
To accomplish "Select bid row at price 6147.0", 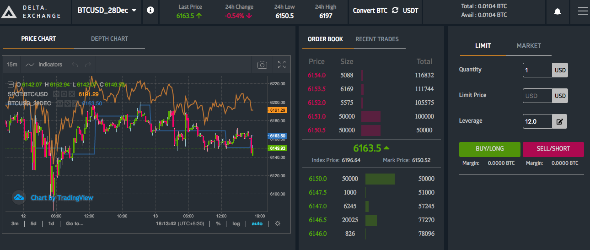I will pyautogui.click(x=371, y=206).
